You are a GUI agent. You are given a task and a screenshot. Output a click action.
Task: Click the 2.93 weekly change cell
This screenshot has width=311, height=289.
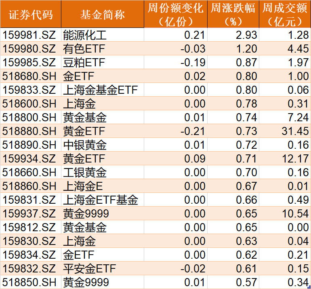pyautogui.click(x=233, y=35)
